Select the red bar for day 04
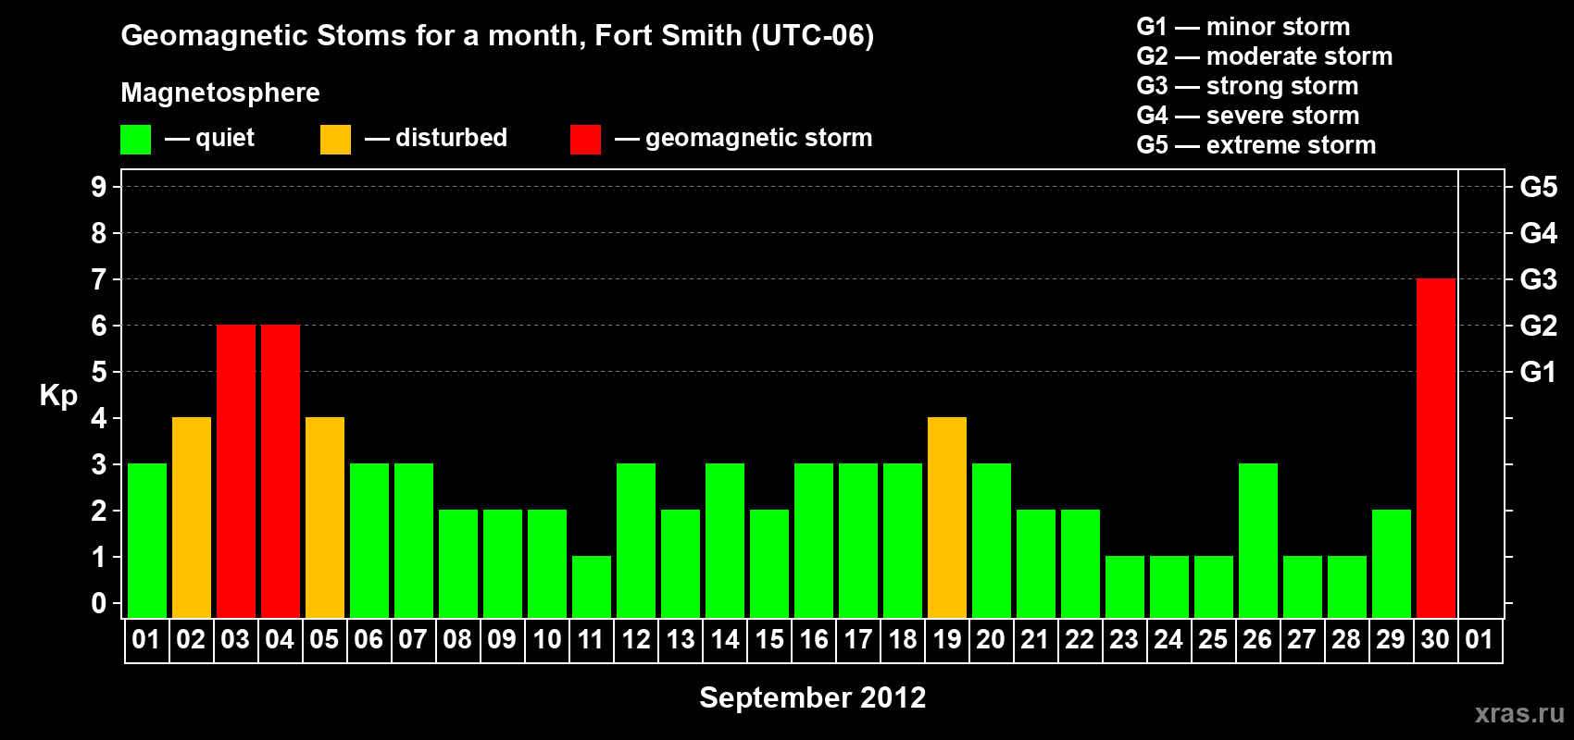This screenshot has width=1574, height=740. click(281, 471)
